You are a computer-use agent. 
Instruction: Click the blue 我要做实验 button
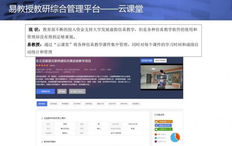45,92
